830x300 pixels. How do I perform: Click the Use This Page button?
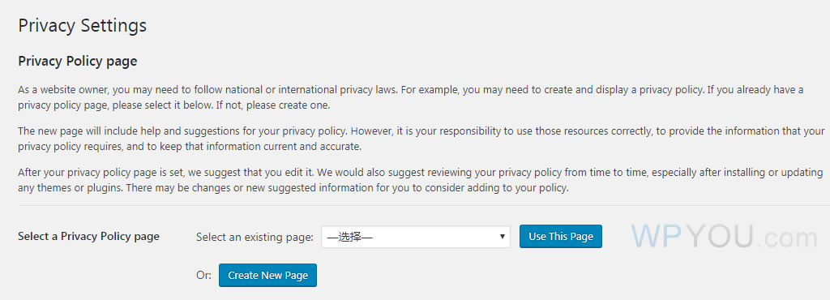tap(561, 237)
